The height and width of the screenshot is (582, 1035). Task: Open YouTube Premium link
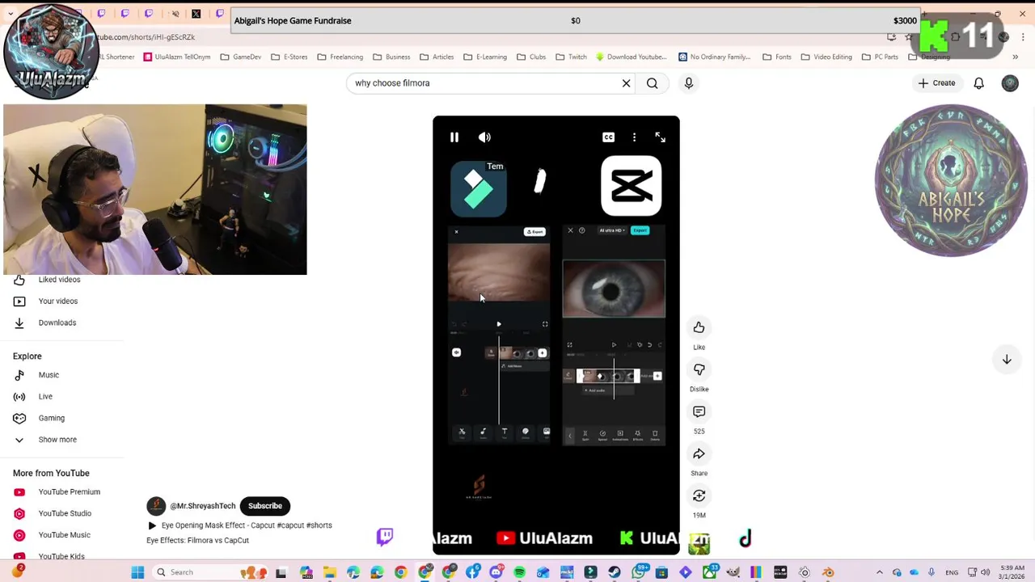click(x=70, y=491)
